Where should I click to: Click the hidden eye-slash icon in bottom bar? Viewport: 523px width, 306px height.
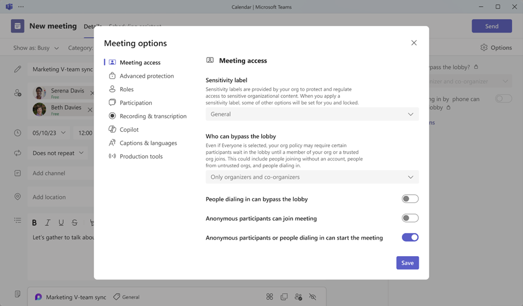(x=313, y=297)
